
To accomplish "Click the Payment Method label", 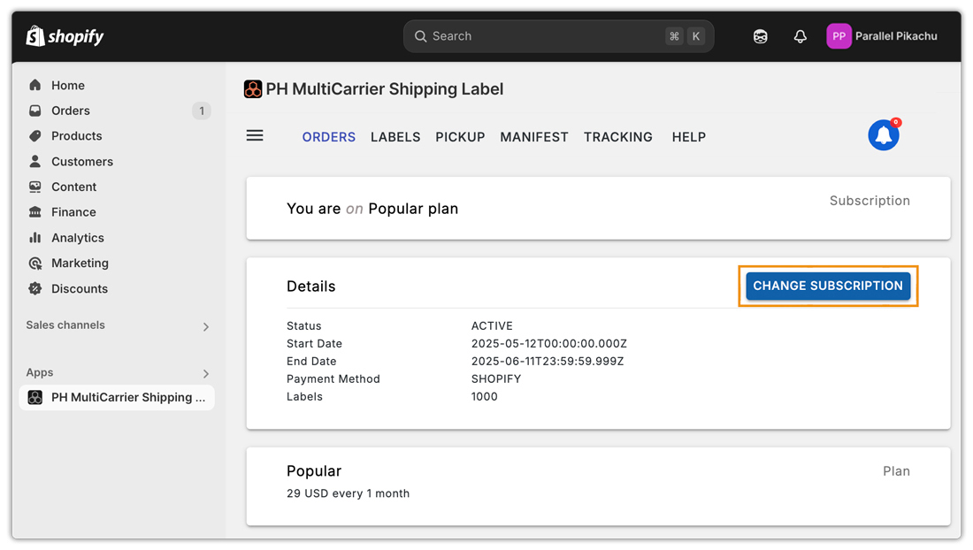I will click(333, 378).
